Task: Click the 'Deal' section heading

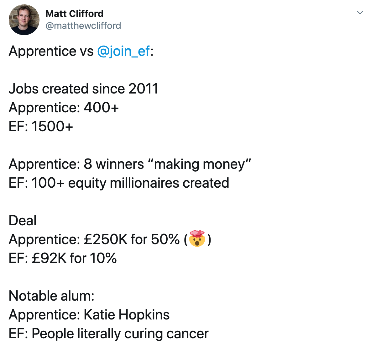Action: click(x=23, y=220)
